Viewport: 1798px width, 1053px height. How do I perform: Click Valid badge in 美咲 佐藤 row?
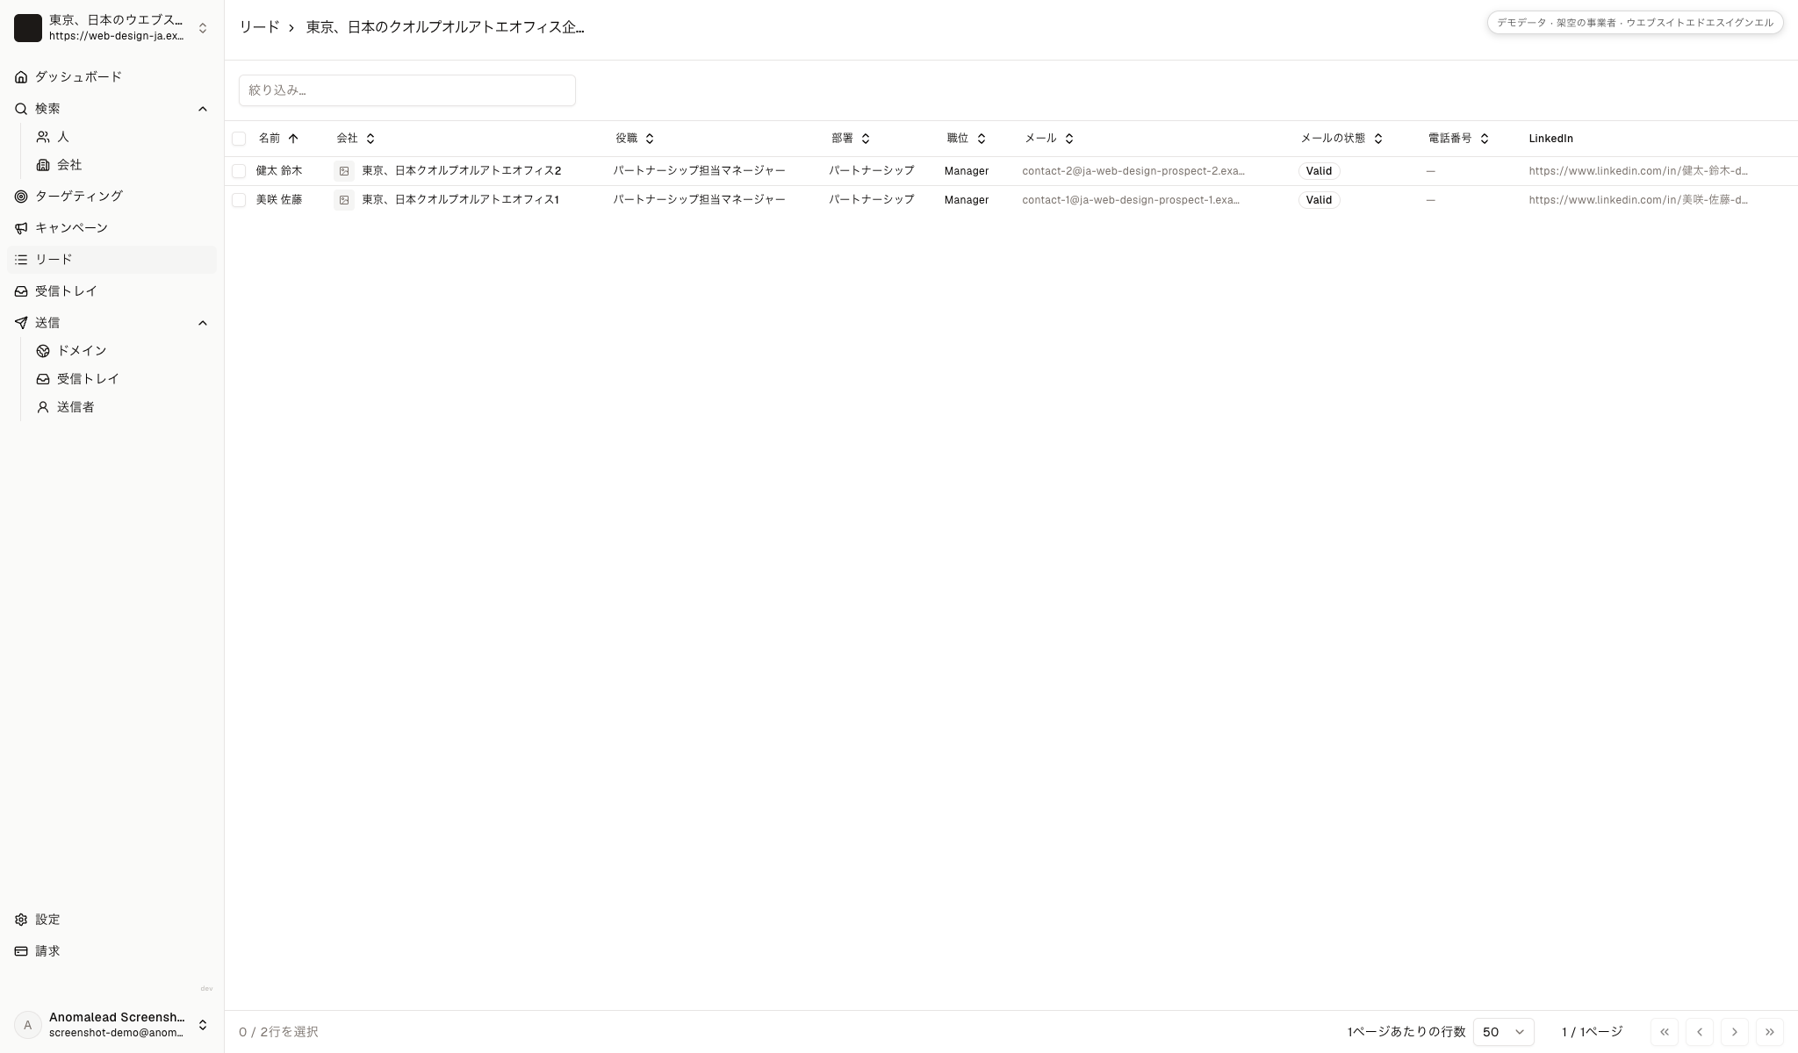tap(1319, 200)
